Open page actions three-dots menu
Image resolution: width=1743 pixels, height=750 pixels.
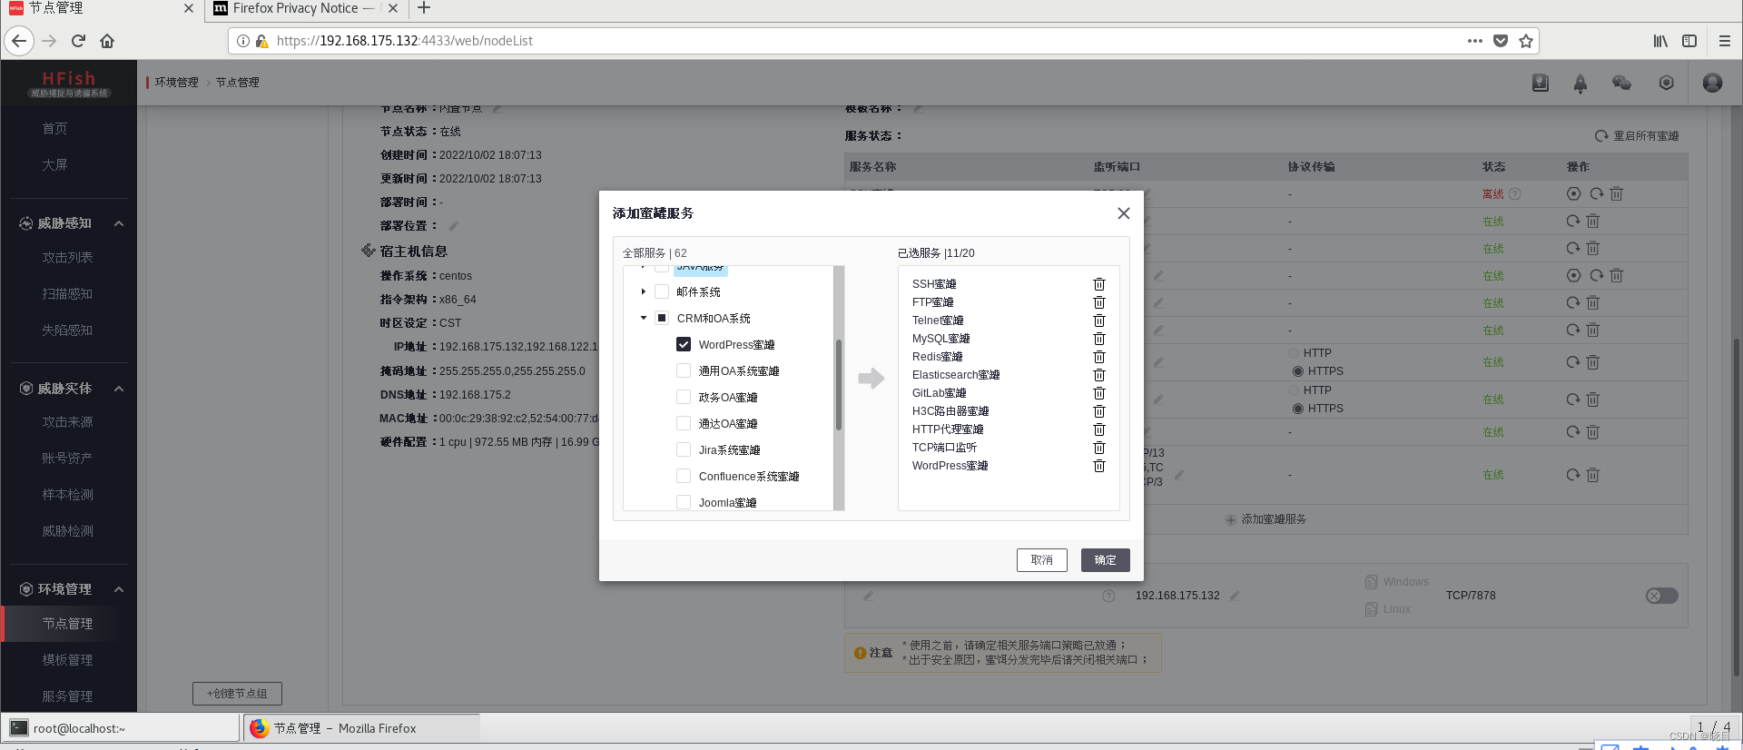[x=1475, y=41]
